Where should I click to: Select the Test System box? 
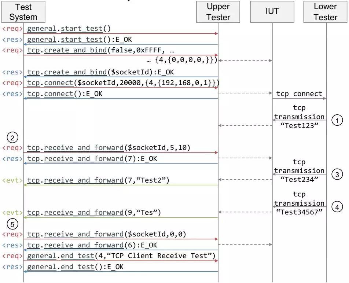coord(23,12)
